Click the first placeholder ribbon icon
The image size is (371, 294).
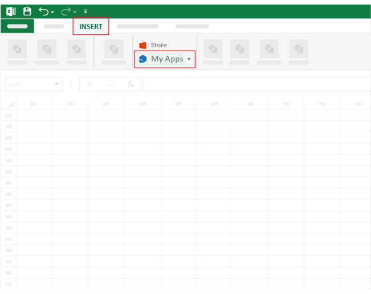pyautogui.click(x=17, y=49)
